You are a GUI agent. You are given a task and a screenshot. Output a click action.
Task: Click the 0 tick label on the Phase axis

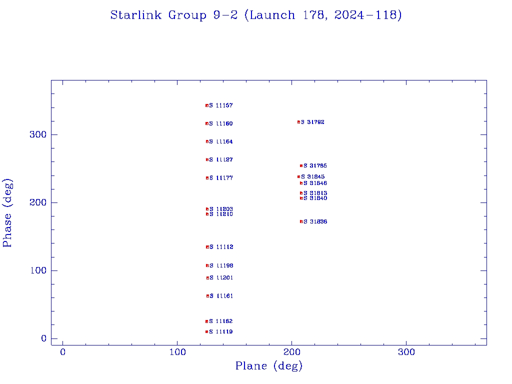click(x=44, y=338)
